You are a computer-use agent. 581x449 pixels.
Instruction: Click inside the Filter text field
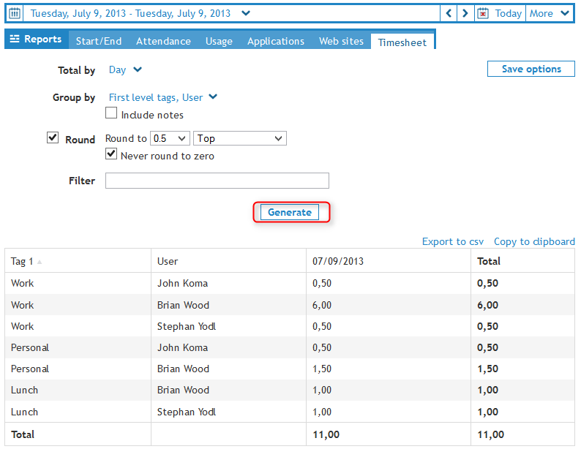click(217, 181)
